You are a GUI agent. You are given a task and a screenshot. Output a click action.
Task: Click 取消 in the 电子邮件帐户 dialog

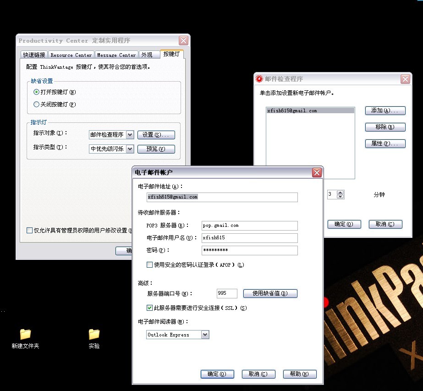[x=258, y=374]
